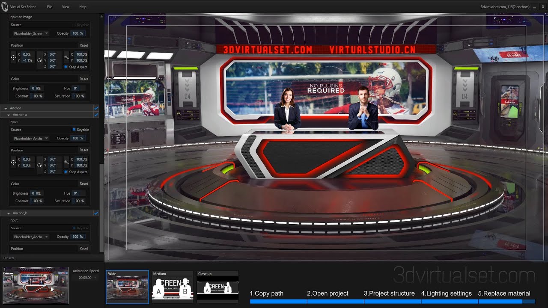This screenshot has height=308, width=548.
Task: Open the Animation Speed dropdown arrow
Action: click(x=95, y=278)
